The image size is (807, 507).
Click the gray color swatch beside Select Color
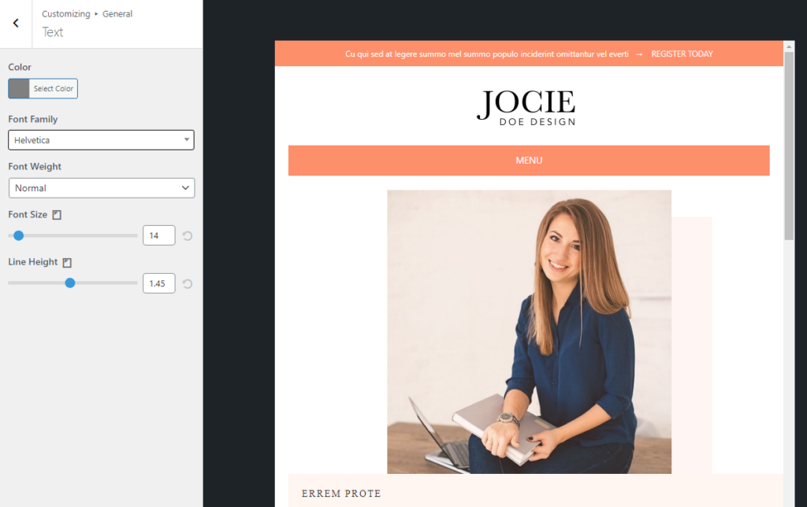[x=17, y=88]
